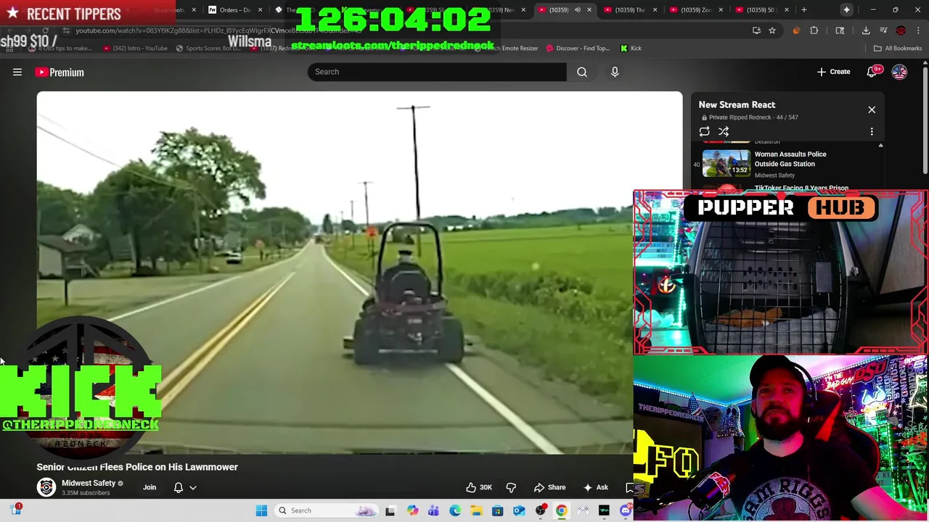
Task: Click the Create button
Action: (x=833, y=72)
